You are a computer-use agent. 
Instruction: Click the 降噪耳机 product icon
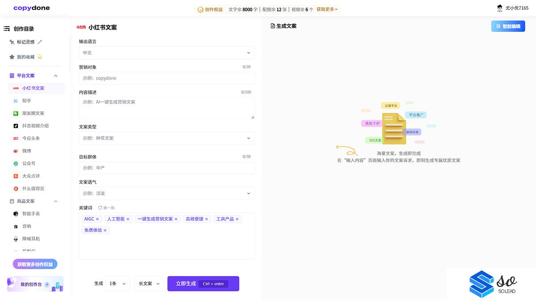16,239
